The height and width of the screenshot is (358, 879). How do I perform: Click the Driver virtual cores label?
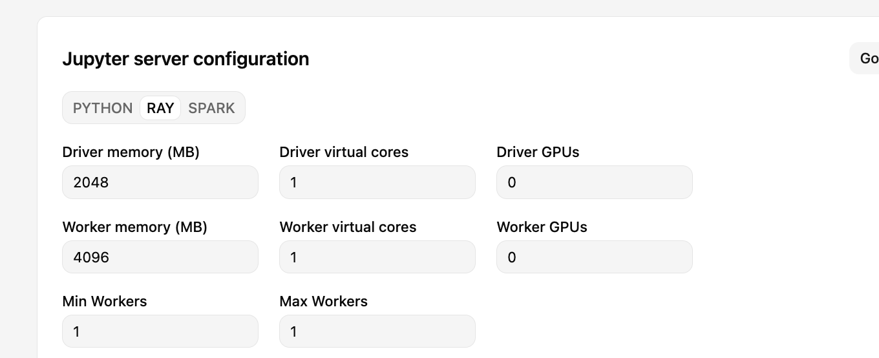(344, 153)
